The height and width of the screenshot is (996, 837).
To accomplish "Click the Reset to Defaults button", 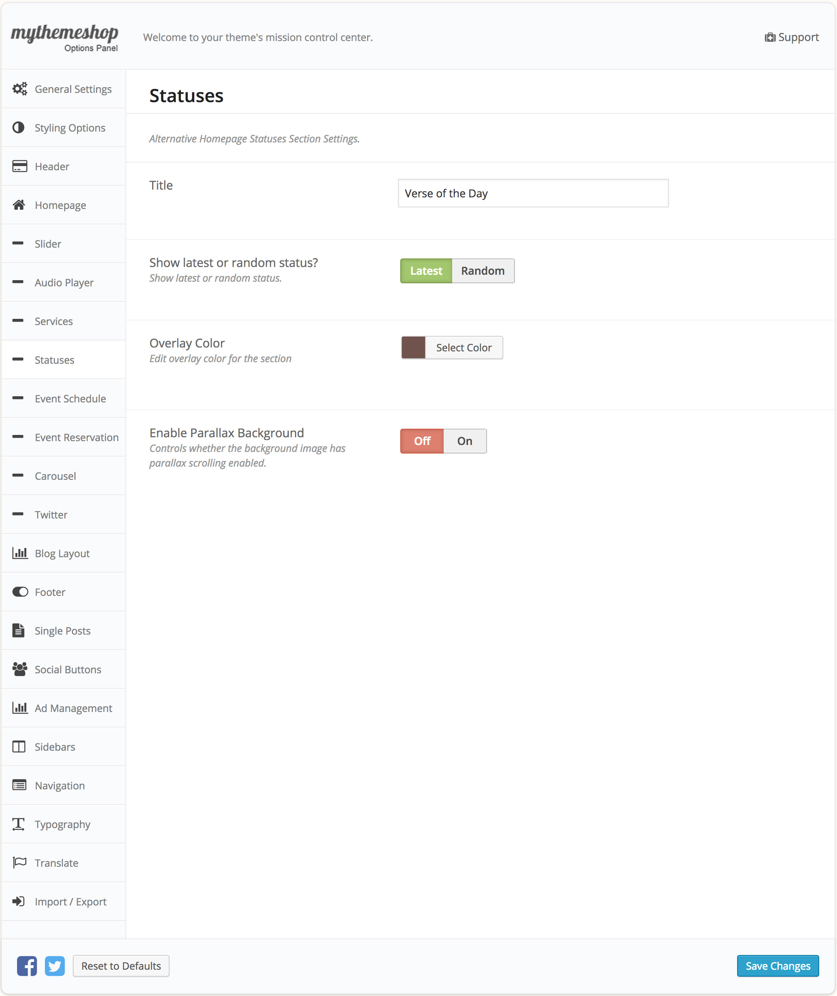I will coord(121,966).
